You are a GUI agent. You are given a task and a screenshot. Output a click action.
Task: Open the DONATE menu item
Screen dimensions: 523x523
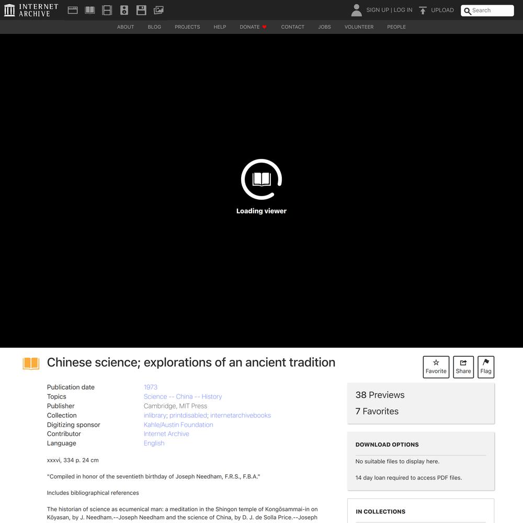pyautogui.click(x=253, y=27)
